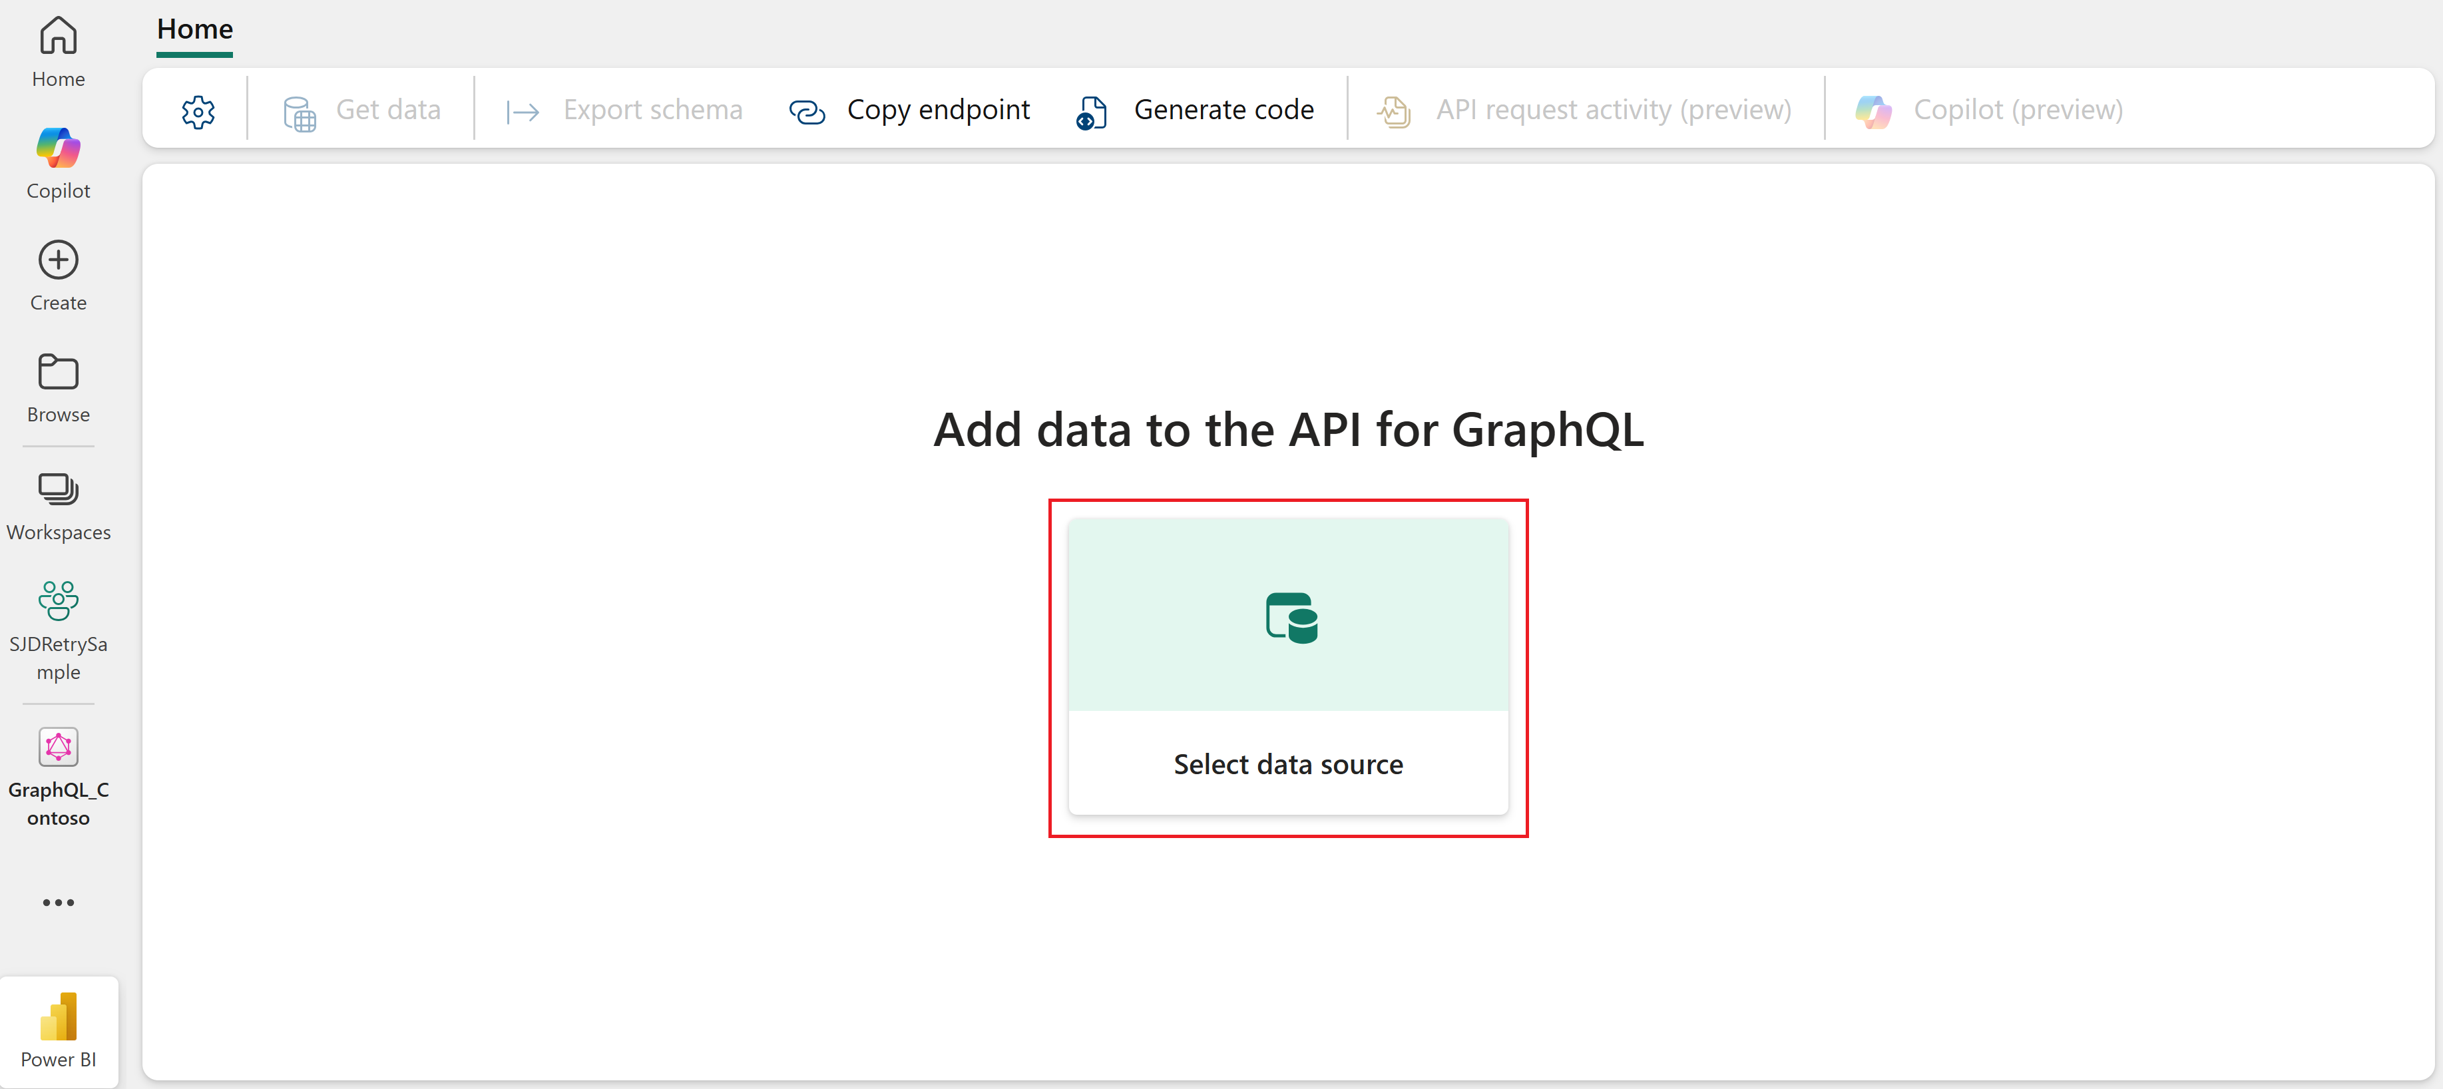Screen dimensions: 2443x1089
Task: Open the Power BI experience switcher
Action: pos(59,1030)
